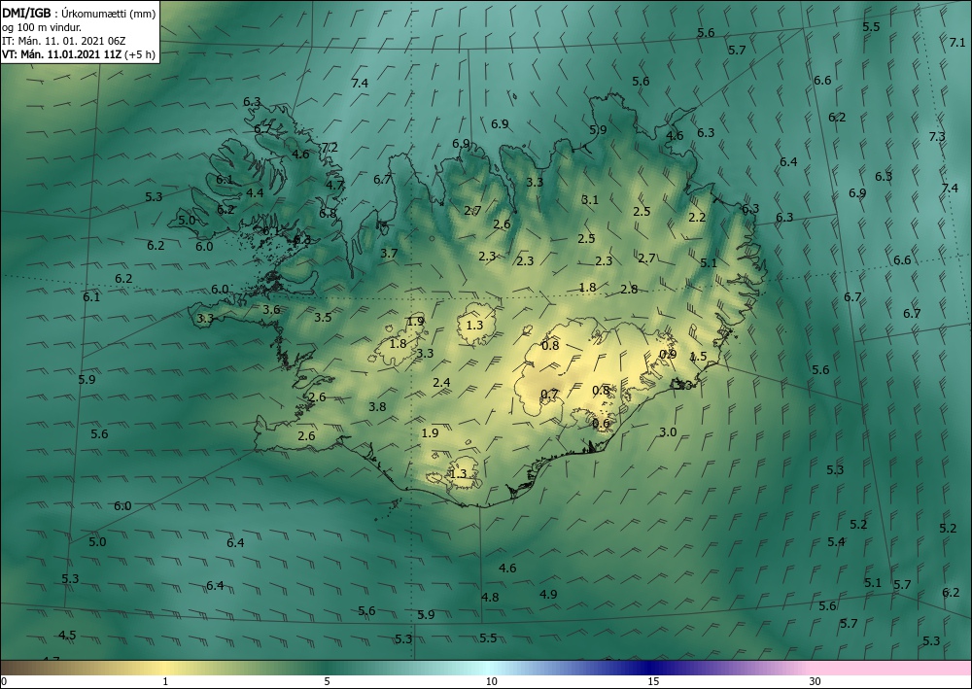Click the color scale label '30'
972x689 pixels.
point(815,681)
